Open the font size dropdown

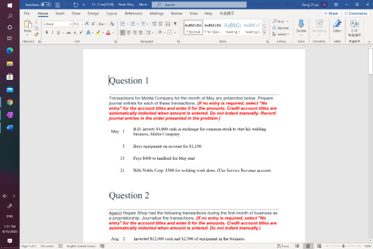point(83,24)
